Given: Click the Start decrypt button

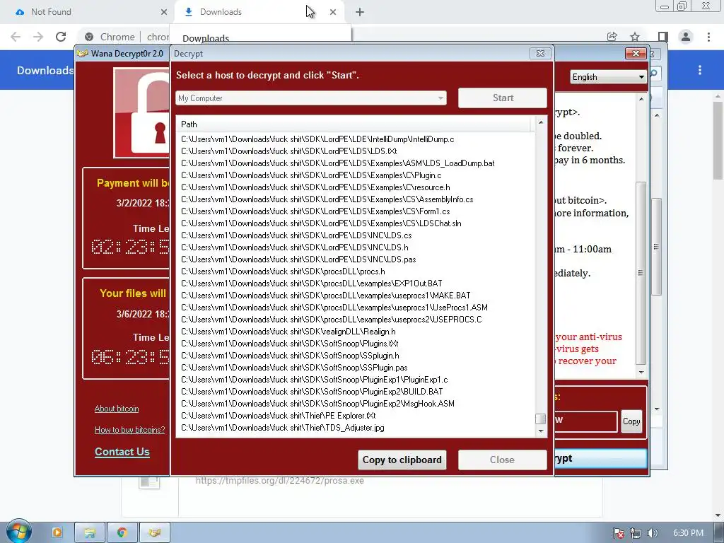Looking at the screenshot, I should pos(503,98).
